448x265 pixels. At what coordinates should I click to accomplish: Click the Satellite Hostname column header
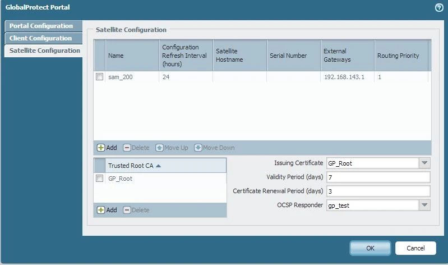click(240, 56)
